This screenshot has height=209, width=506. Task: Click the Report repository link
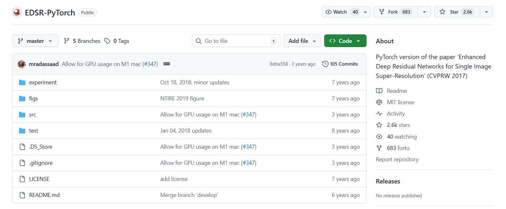click(x=397, y=159)
